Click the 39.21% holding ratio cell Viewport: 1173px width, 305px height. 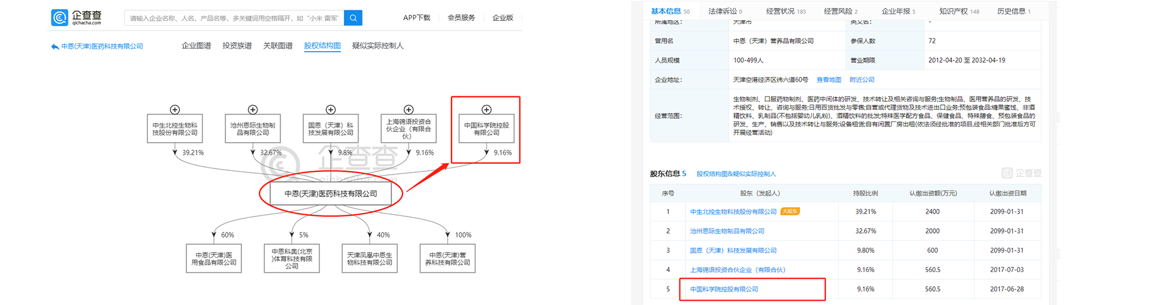tap(866, 212)
